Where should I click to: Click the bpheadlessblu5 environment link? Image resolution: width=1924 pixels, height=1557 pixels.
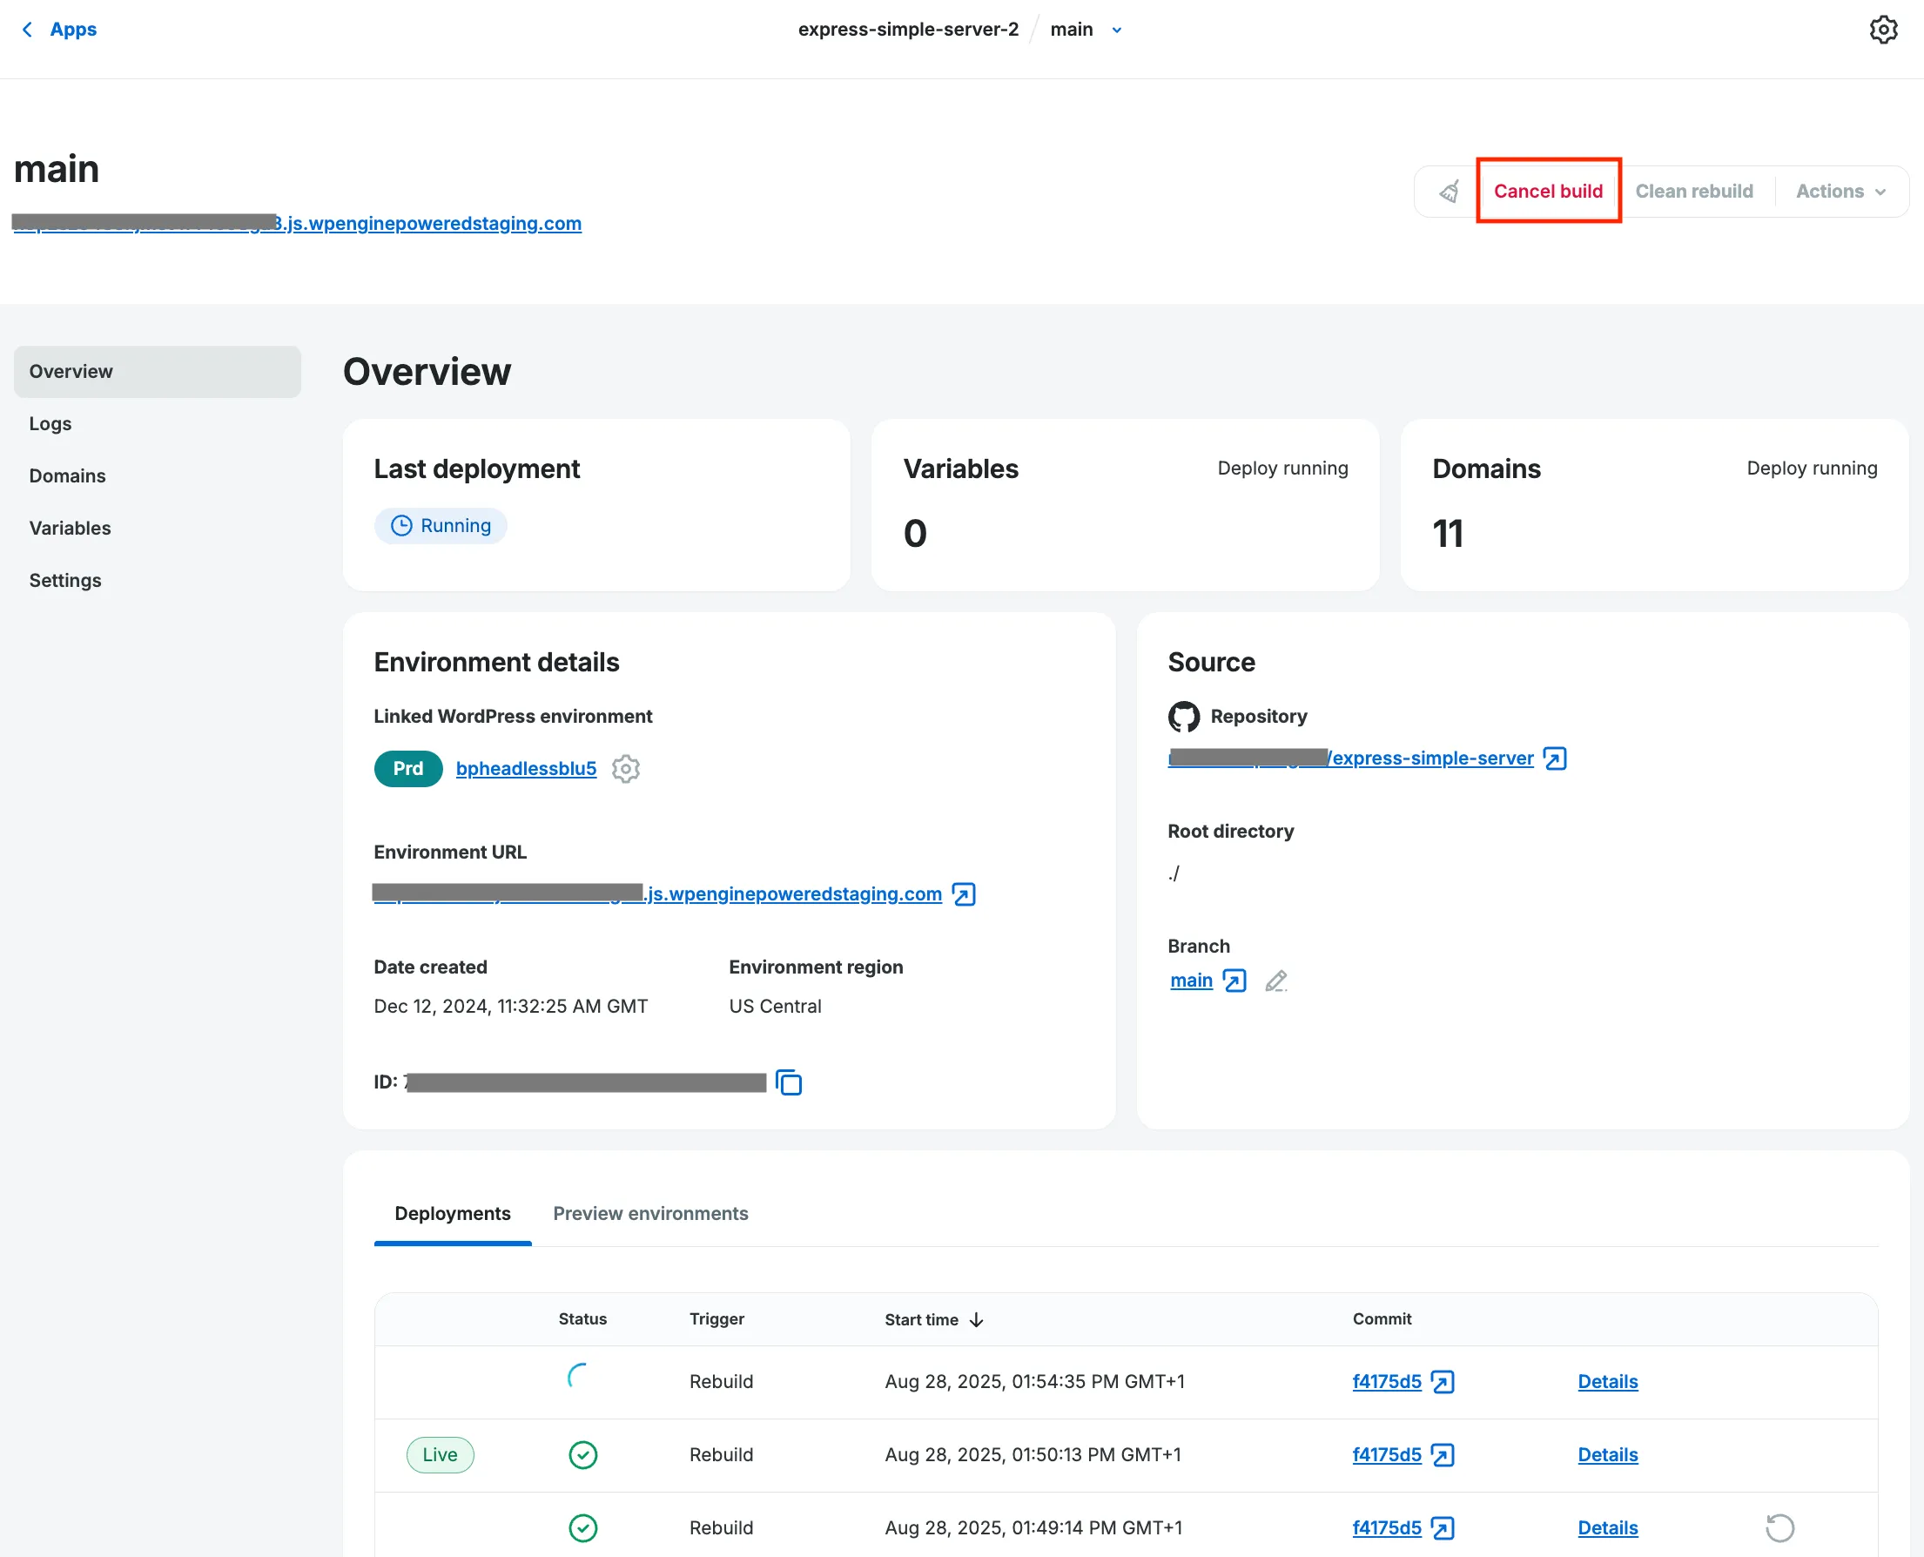525,769
